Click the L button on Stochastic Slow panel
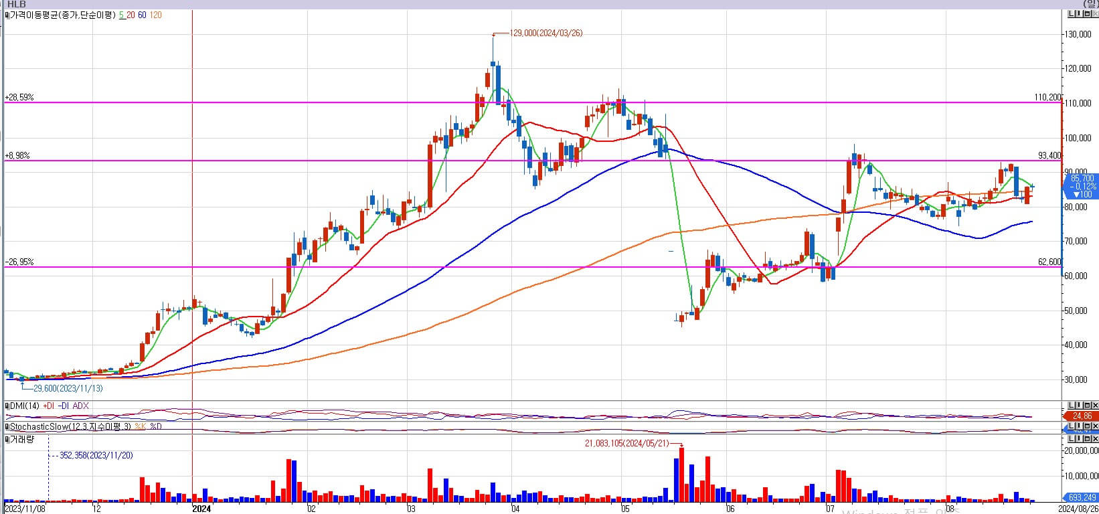This screenshot has width=1099, height=514. click(1071, 426)
